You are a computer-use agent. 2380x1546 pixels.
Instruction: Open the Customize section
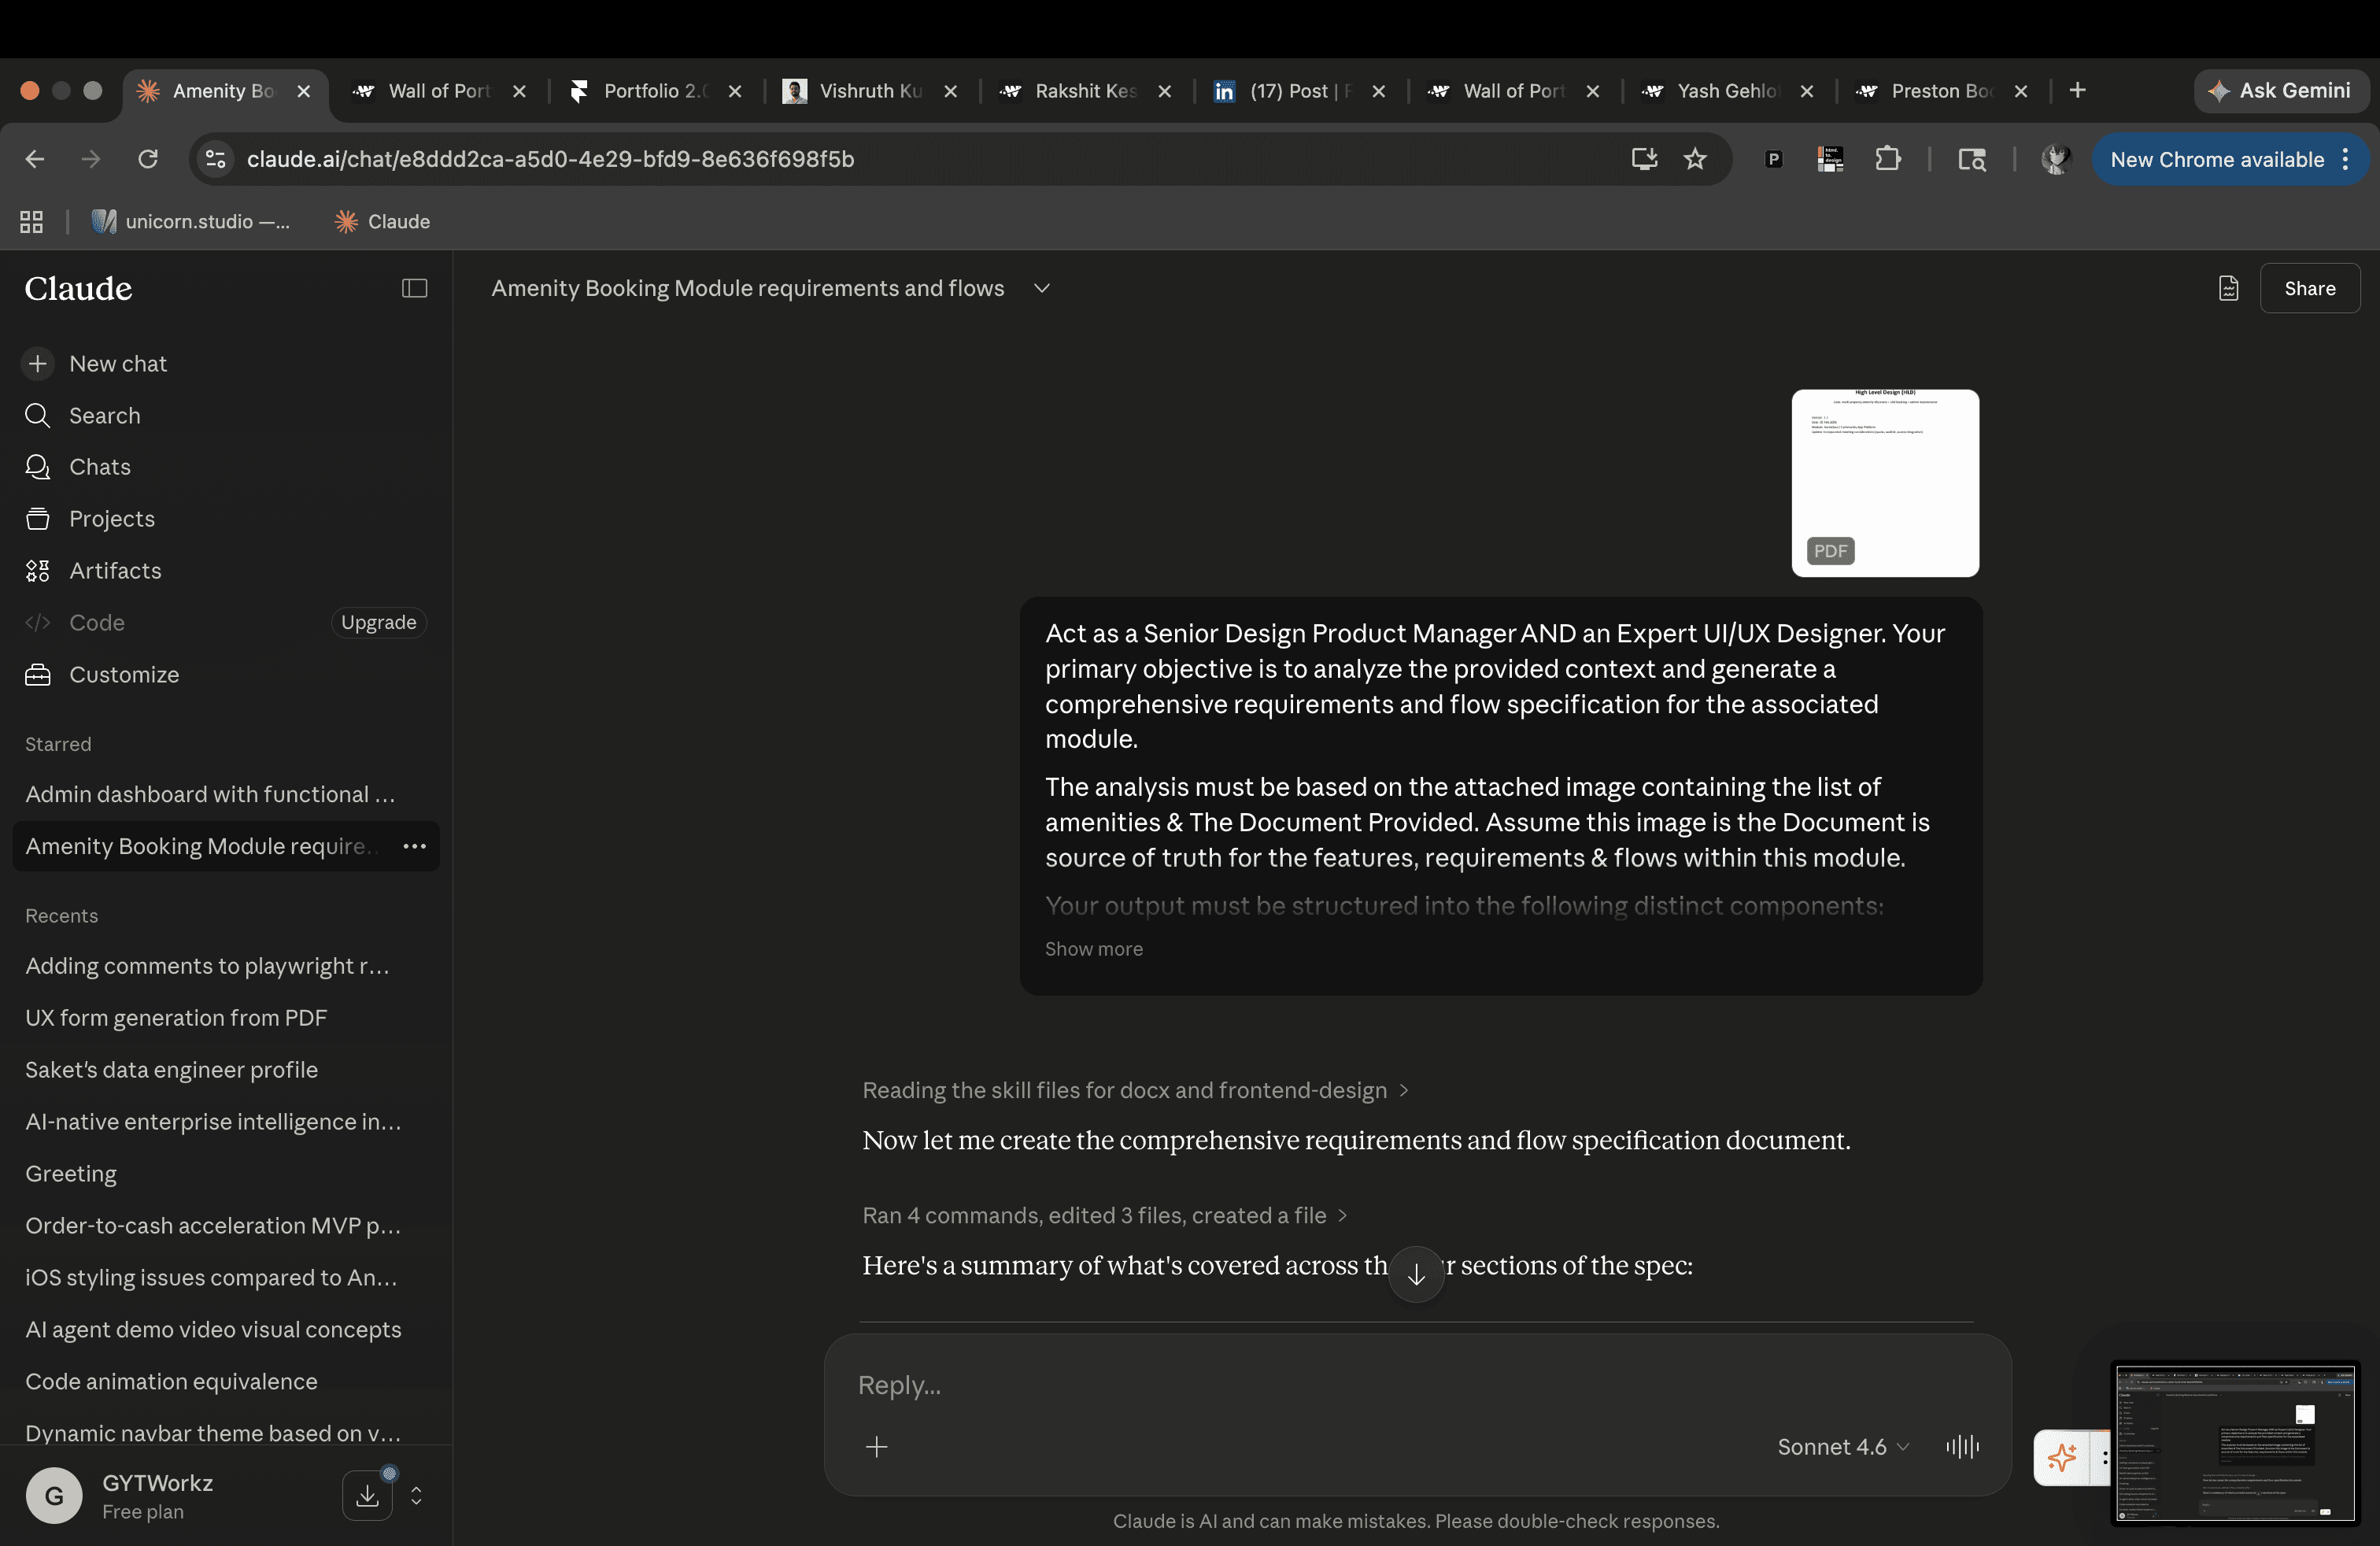tap(123, 674)
